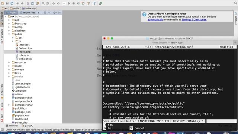Image resolution: width=238 pixels, height=134 pixels.
Task: Select favicon.ico in the project tree
Action: point(23,48)
